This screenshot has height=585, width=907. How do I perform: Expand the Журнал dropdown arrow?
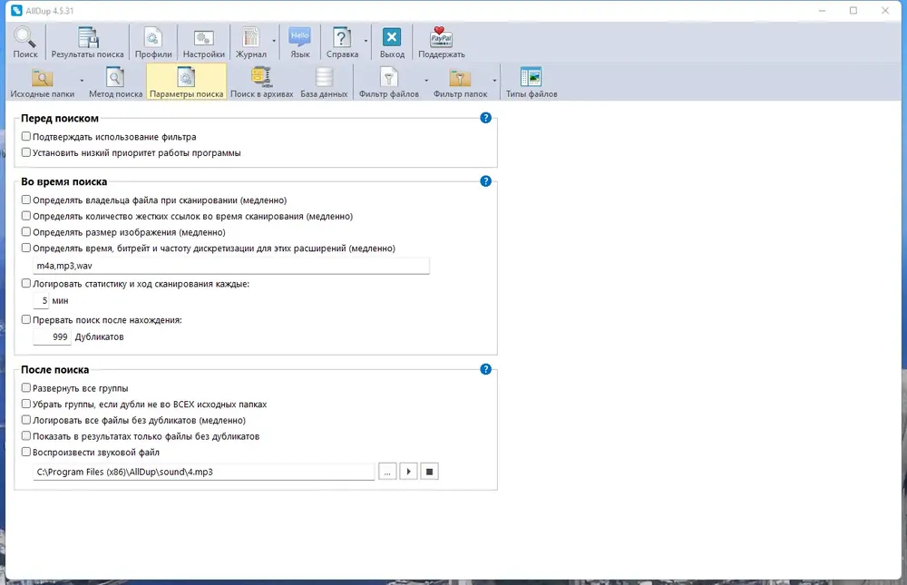(274, 41)
